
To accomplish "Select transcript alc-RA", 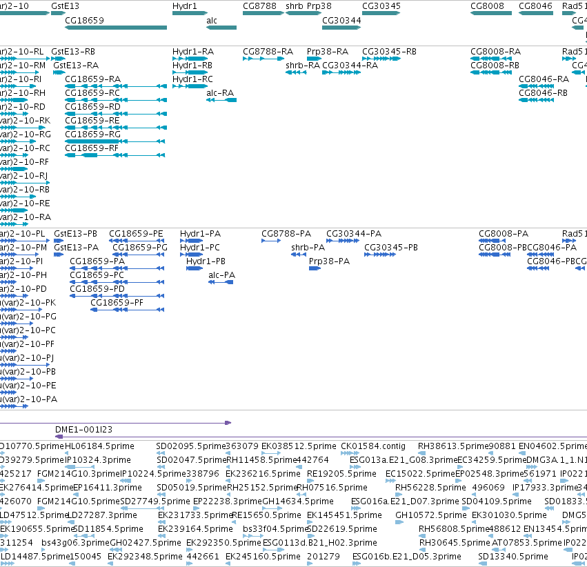I will [220, 93].
